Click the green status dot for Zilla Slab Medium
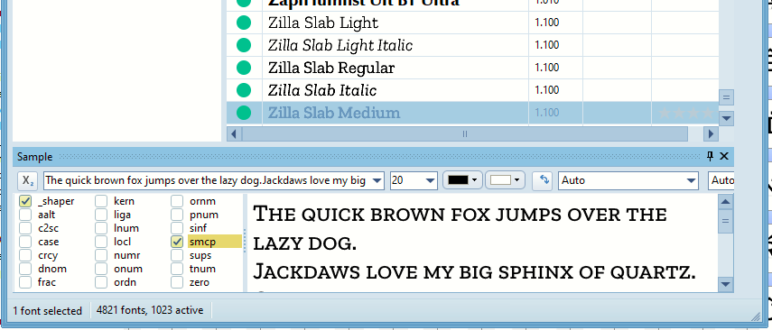 tap(244, 113)
